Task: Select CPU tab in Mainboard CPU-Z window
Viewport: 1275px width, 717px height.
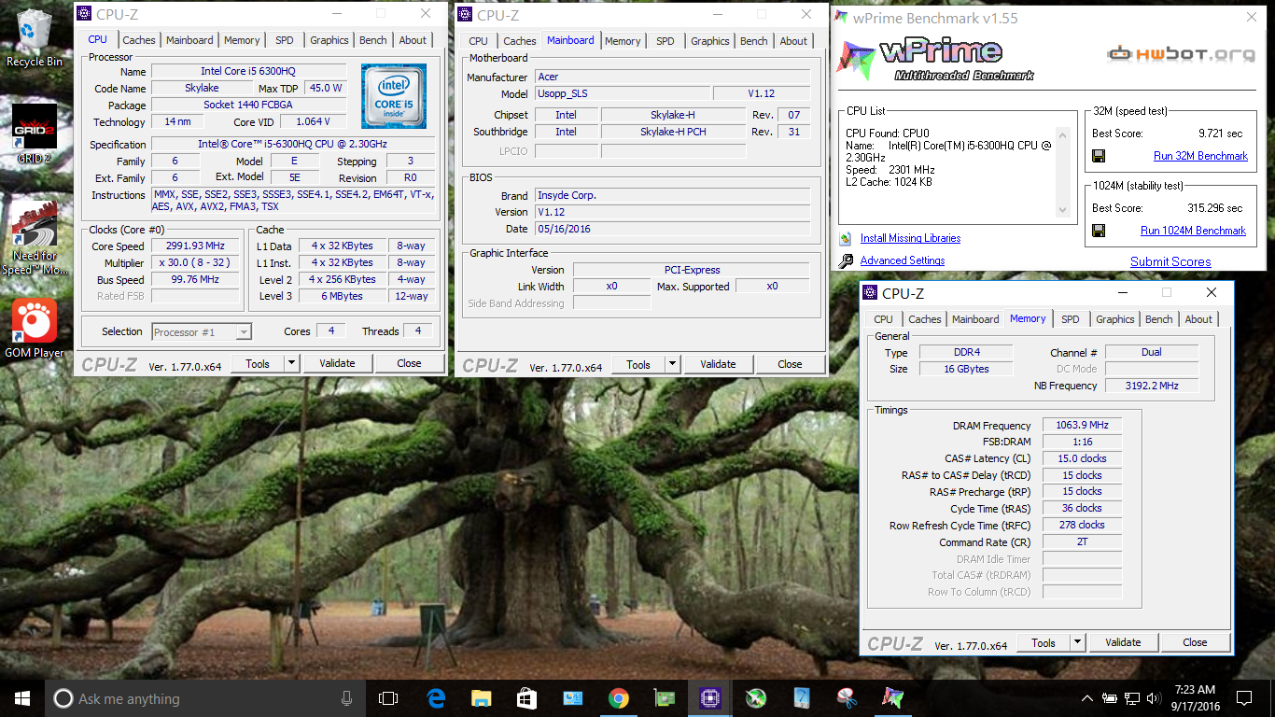Action: coord(478,41)
